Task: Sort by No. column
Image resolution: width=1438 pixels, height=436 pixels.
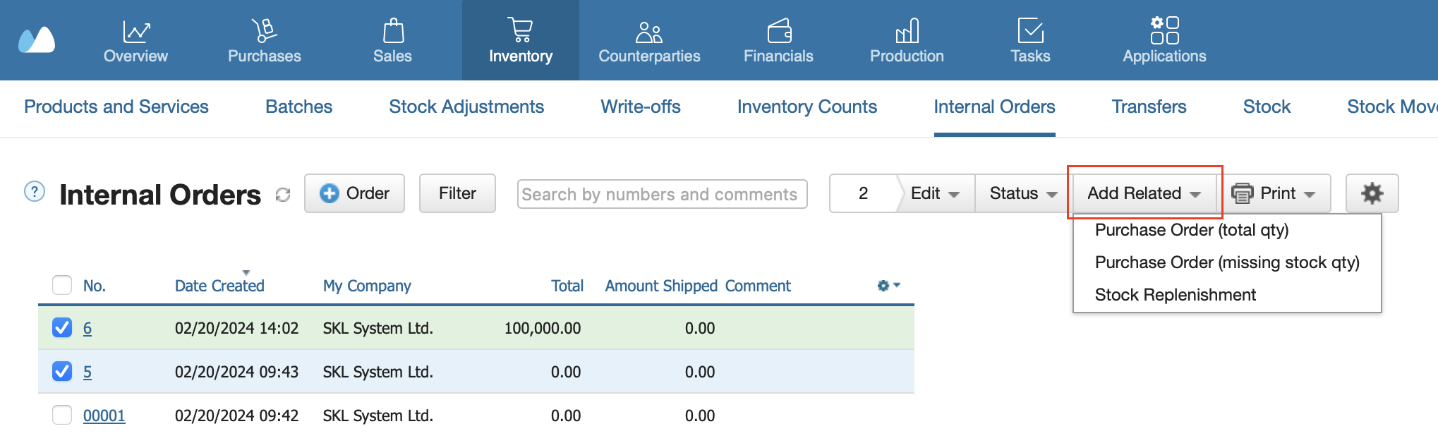Action: point(95,286)
